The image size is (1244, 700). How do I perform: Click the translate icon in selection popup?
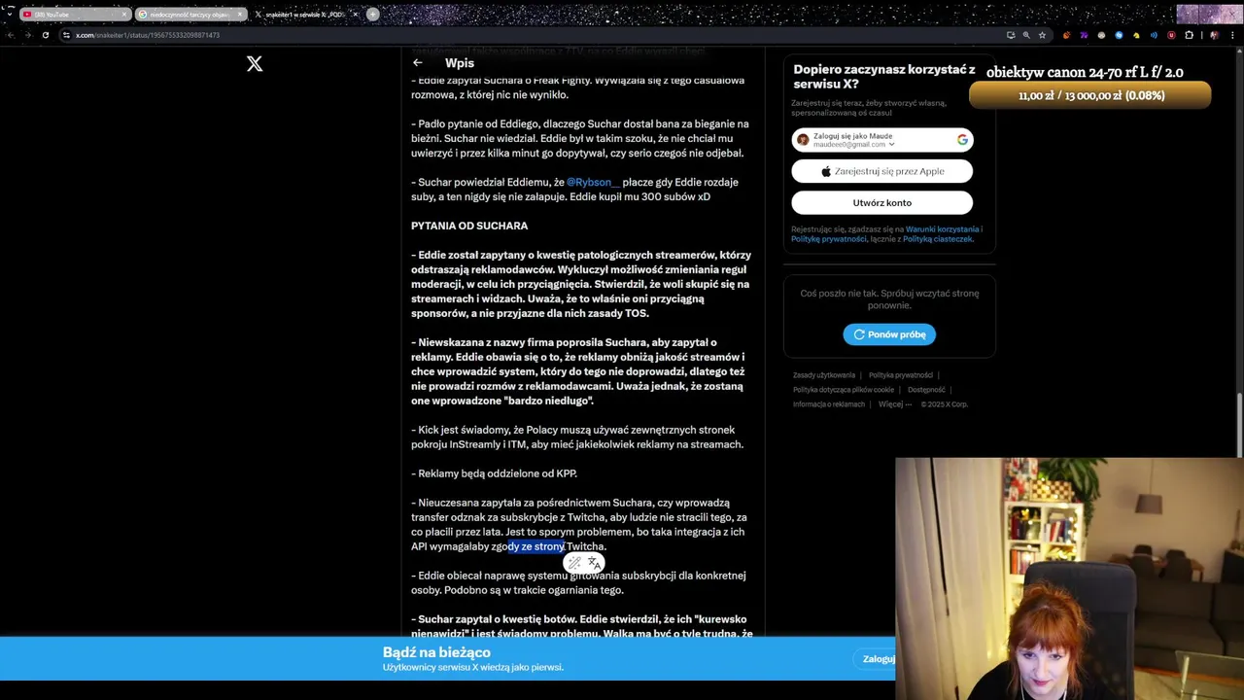pos(594,563)
